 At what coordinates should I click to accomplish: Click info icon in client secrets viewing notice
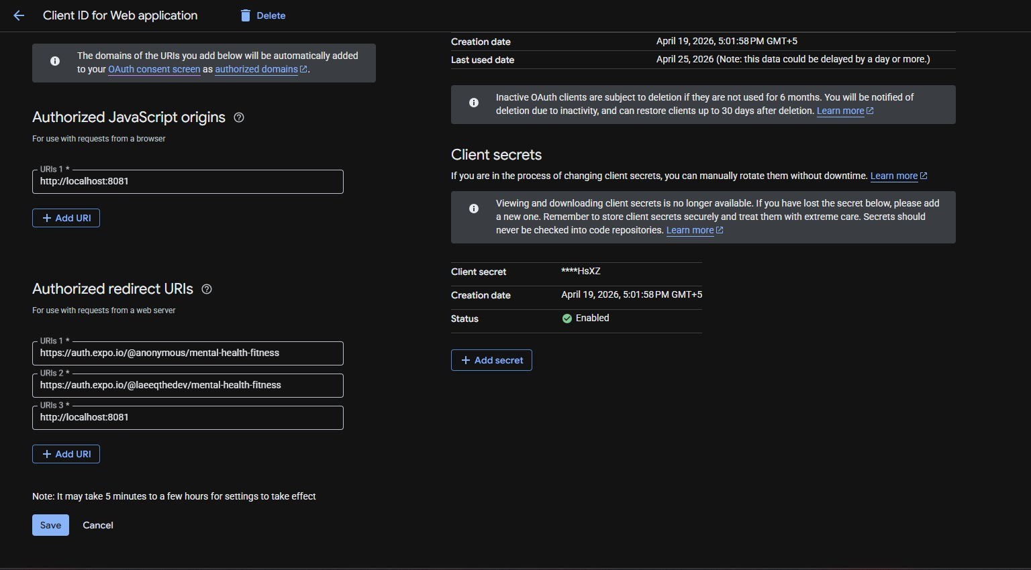pos(474,209)
